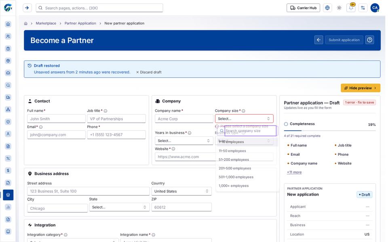Open the network hierarchy icon in sidebar
Viewport: 388px width, 242px height.
coord(8,109)
